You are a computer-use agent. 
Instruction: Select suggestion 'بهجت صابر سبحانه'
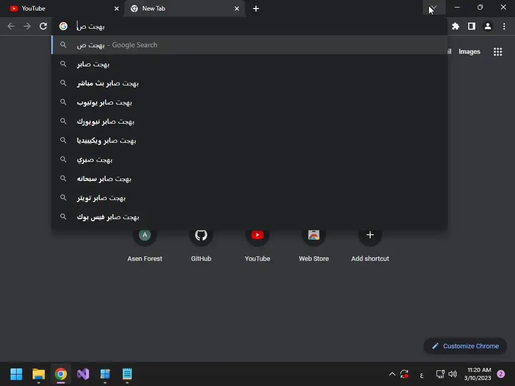pos(249,178)
